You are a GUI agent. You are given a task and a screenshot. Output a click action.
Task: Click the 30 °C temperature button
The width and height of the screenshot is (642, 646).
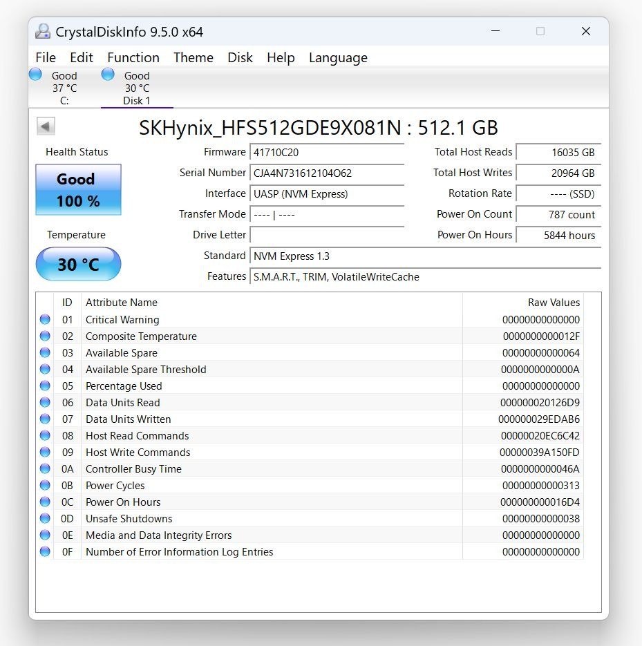click(78, 264)
